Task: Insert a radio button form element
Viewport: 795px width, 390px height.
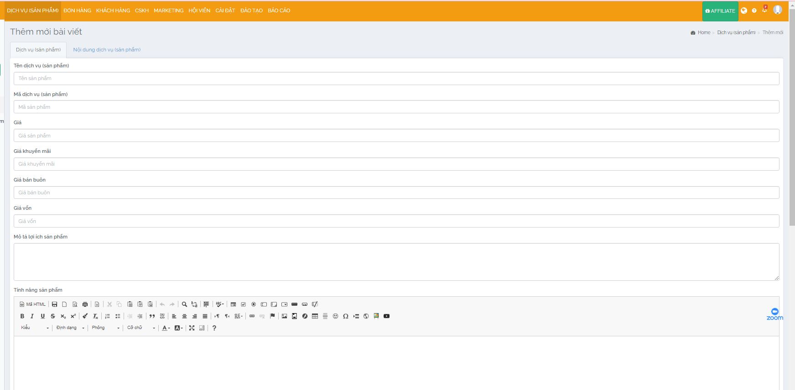Action: [x=254, y=304]
